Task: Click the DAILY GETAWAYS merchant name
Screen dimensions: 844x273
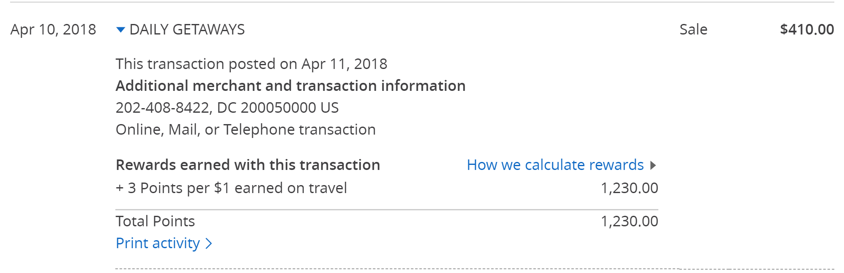Action: 187,30
